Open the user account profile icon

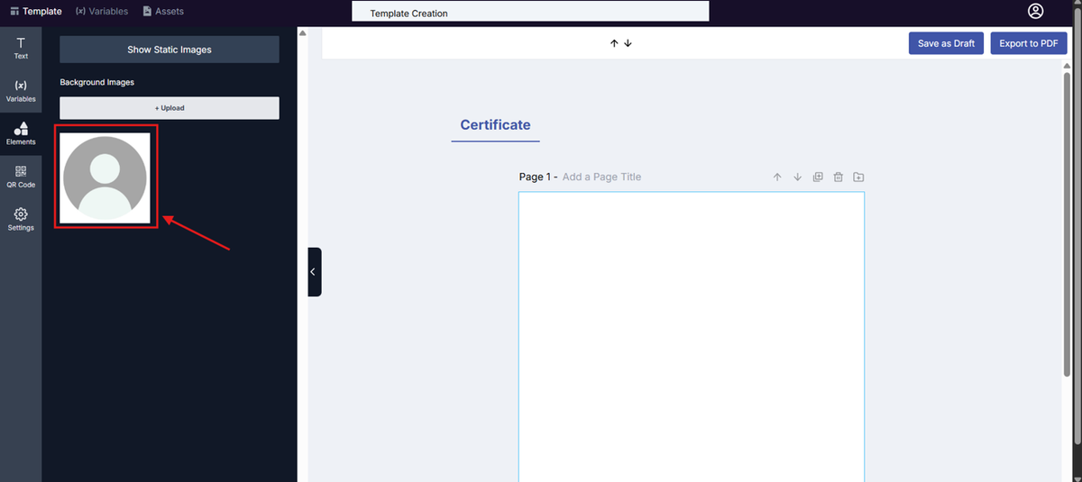(1035, 11)
